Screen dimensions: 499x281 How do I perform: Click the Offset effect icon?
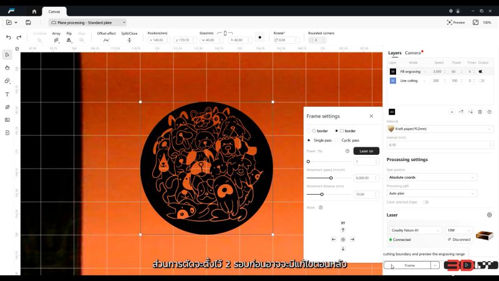106,40
